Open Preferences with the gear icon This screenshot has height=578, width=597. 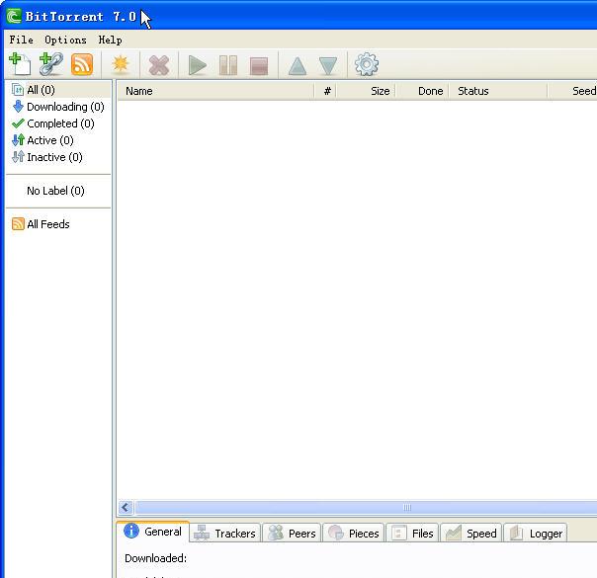pyautogui.click(x=367, y=64)
